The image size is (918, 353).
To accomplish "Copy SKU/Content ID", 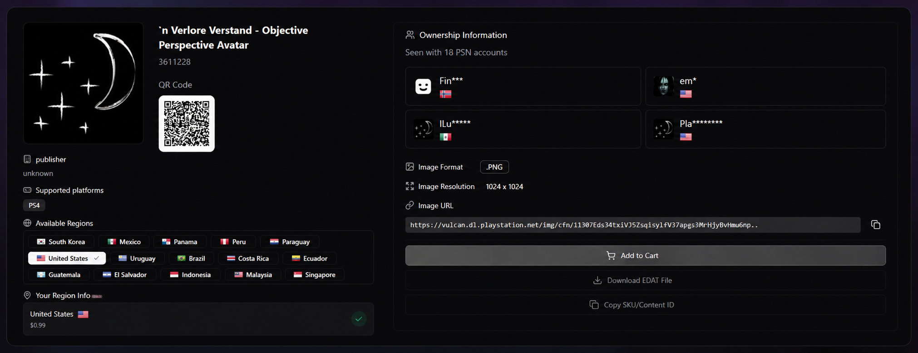I will 645,305.
